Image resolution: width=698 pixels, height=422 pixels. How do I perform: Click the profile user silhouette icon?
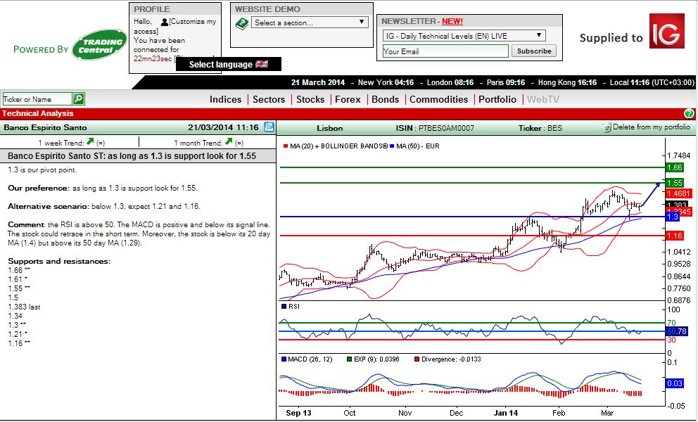click(x=164, y=22)
